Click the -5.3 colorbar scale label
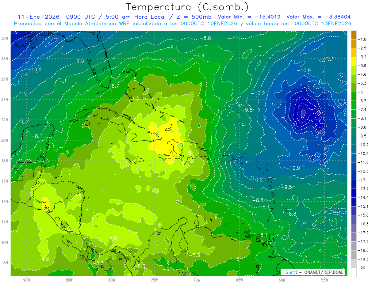The width and height of the screenshot is (368, 284). pos(362,83)
